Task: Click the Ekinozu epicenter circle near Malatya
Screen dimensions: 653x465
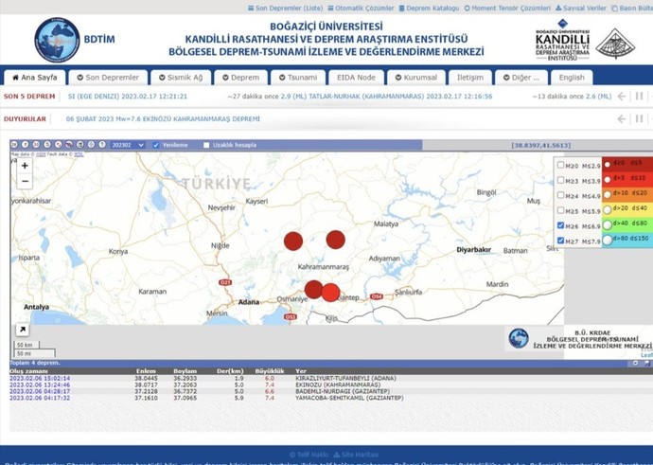Action: click(336, 240)
